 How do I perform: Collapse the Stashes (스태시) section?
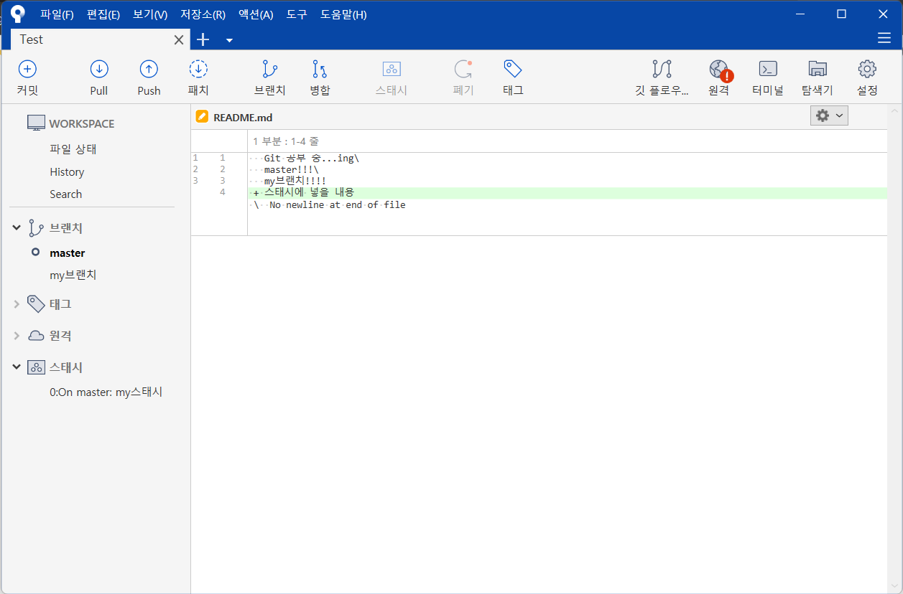click(17, 367)
